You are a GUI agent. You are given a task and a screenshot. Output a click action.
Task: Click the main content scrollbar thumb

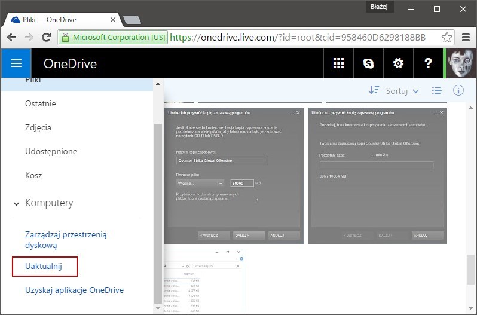click(x=470, y=270)
